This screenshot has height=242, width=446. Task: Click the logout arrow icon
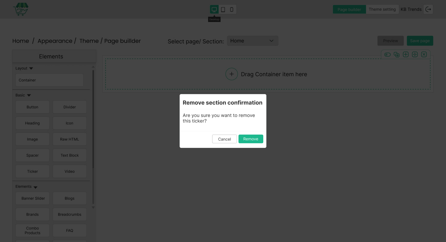[428, 9]
